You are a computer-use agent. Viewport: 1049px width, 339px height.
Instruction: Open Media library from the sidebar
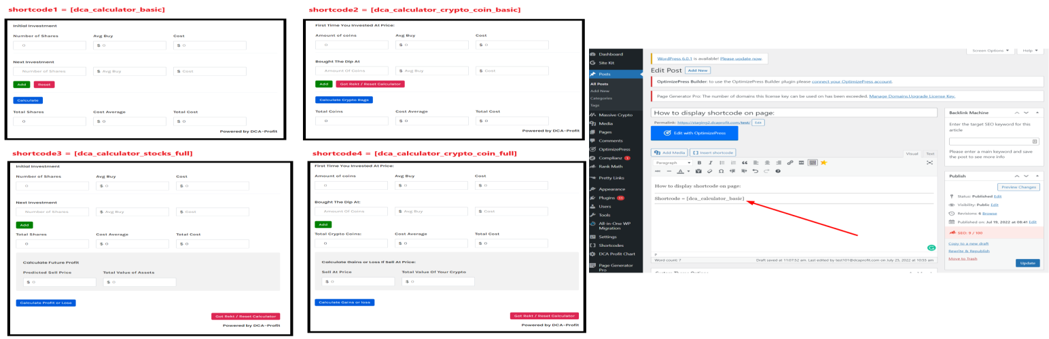[605, 123]
